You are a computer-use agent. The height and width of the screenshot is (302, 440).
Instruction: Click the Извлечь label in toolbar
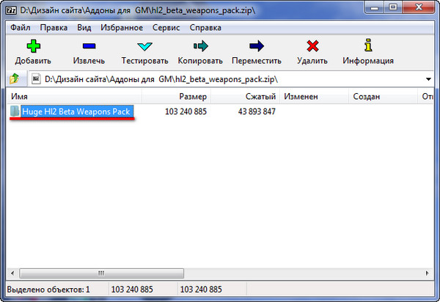click(x=89, y=61)
